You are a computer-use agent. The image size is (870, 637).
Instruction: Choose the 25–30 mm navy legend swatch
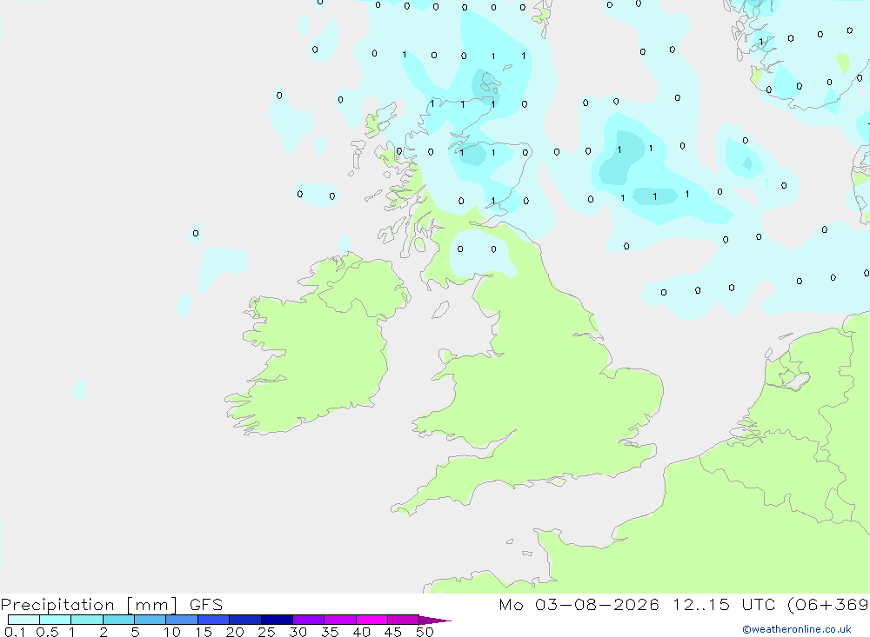tap(277, 620)
